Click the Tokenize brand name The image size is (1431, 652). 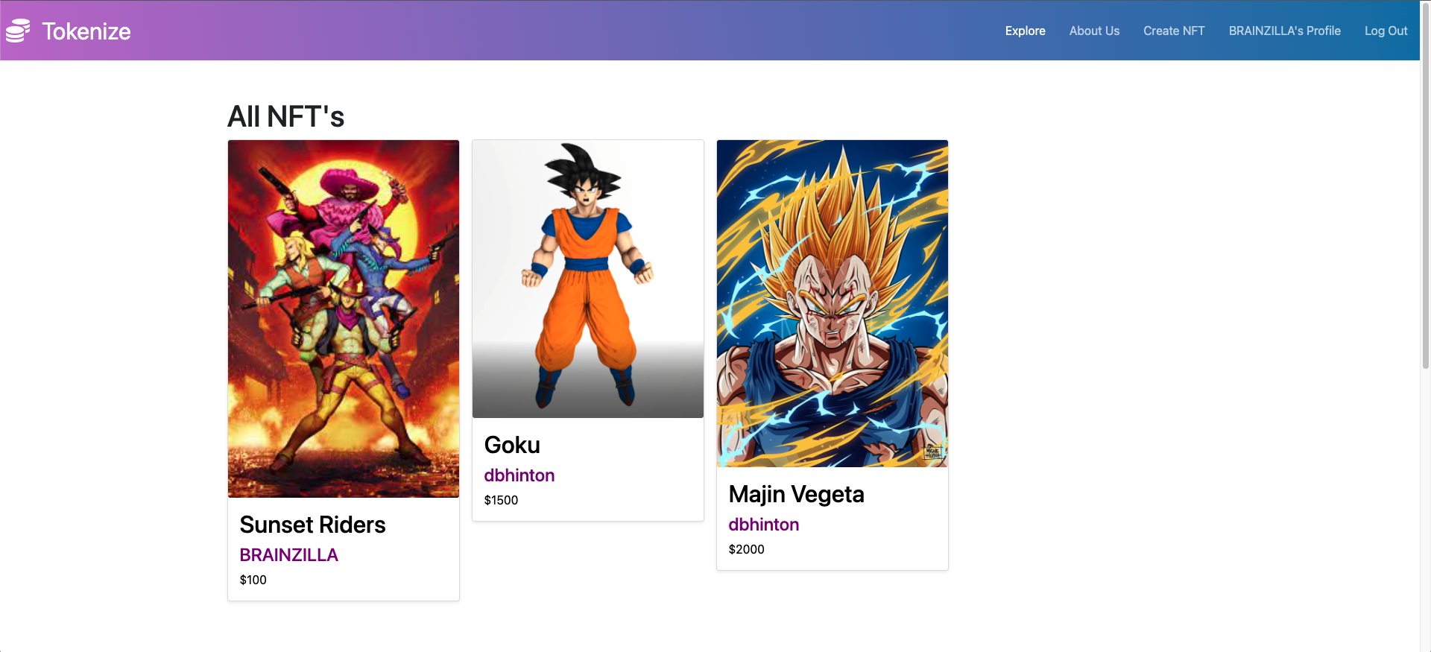pyautogui.click(x=86, y=31)
